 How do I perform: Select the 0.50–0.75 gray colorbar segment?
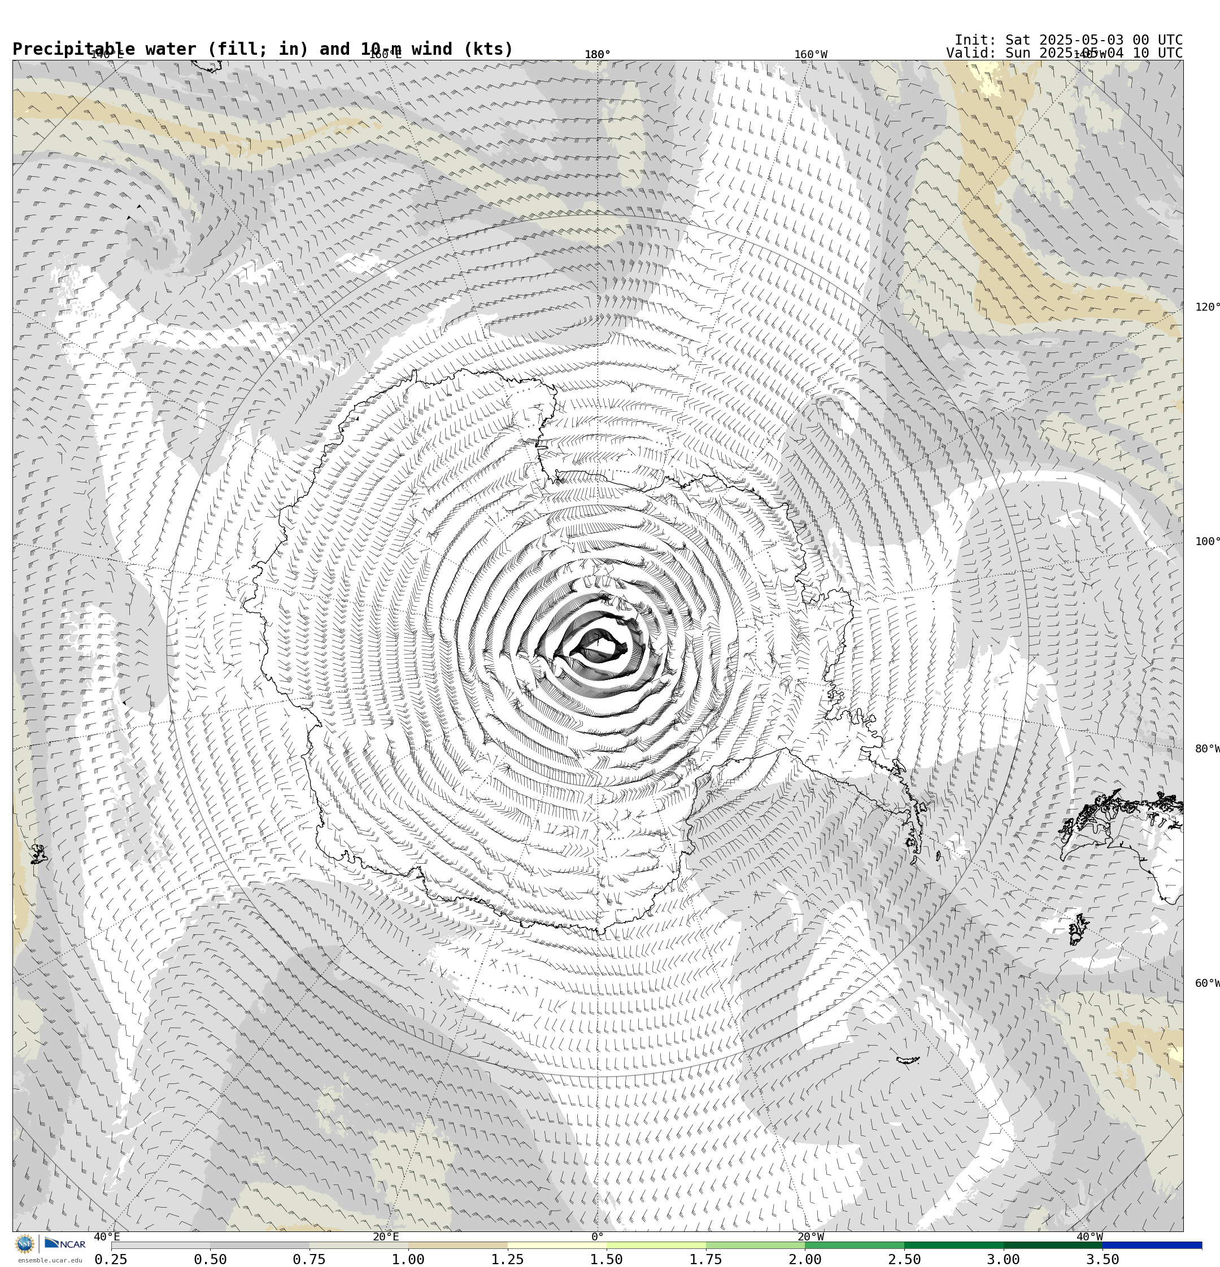pyautogui.click(x=260, y=1245)
